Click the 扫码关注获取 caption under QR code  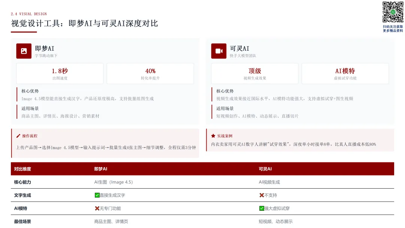pyautogui.click(x=393, y=27)
